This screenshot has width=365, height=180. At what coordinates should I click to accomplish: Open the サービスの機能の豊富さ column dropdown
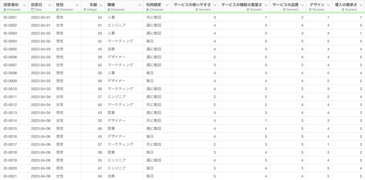point(266,4)
